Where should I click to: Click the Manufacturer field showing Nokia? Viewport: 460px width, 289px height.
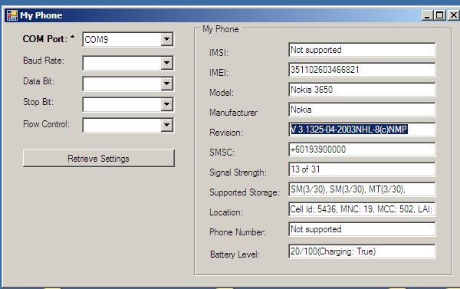point(362,110)
